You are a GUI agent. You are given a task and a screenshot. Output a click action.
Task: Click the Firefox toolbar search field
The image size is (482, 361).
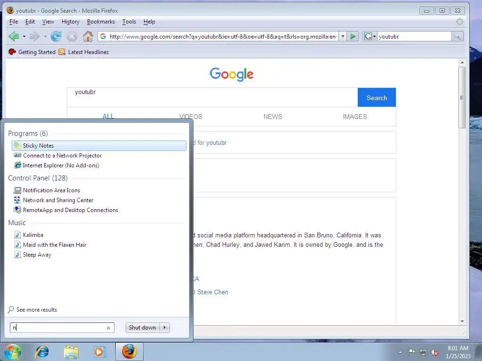(414, 37)
